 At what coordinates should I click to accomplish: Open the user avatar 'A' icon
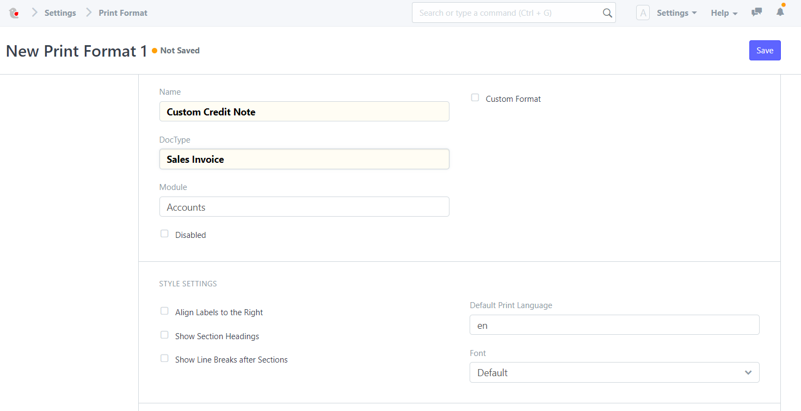tap(643, 13)
